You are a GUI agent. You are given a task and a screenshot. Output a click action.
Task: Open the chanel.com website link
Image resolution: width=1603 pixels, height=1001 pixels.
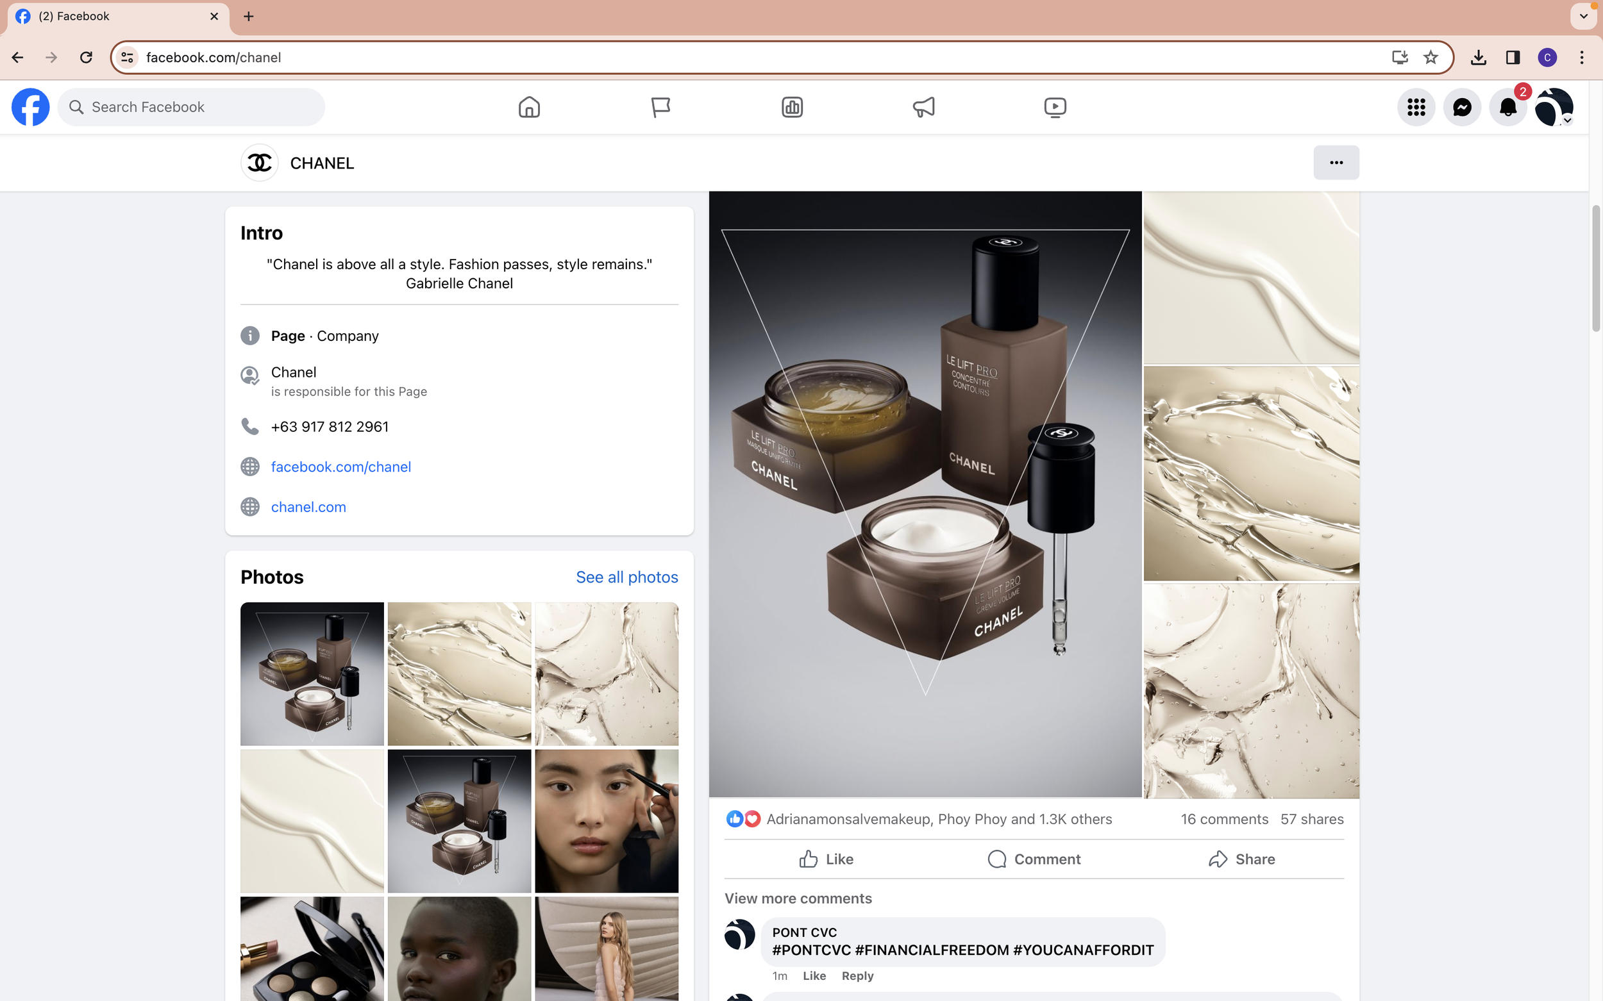(308, 507)
